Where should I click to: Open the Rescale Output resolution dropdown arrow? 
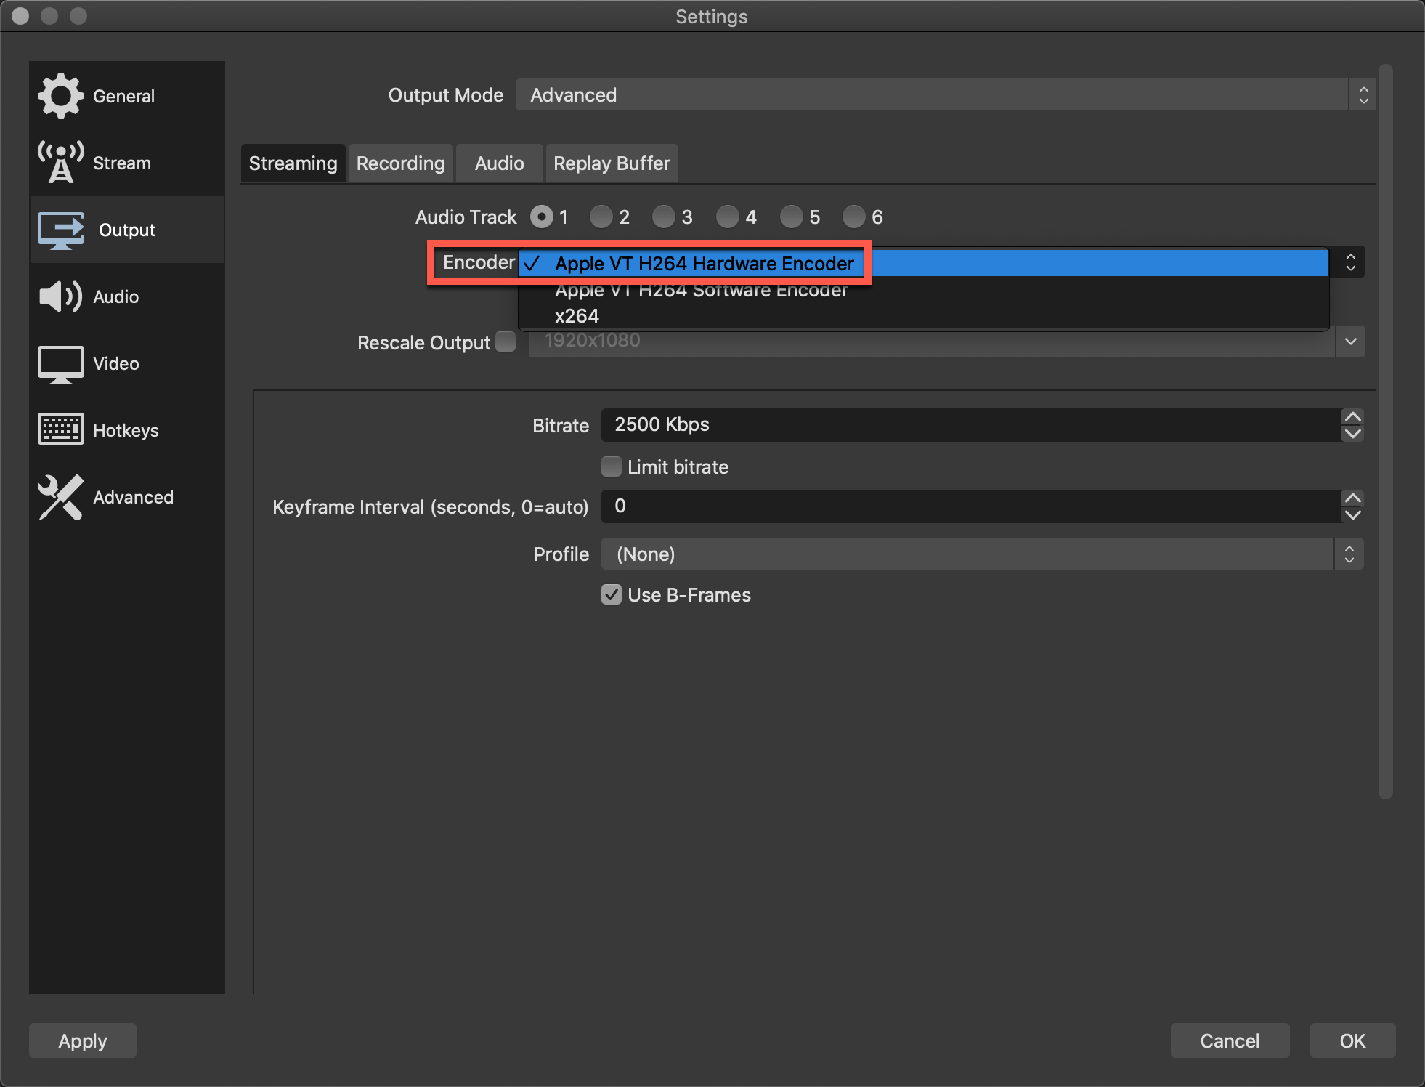(1349, 341)
